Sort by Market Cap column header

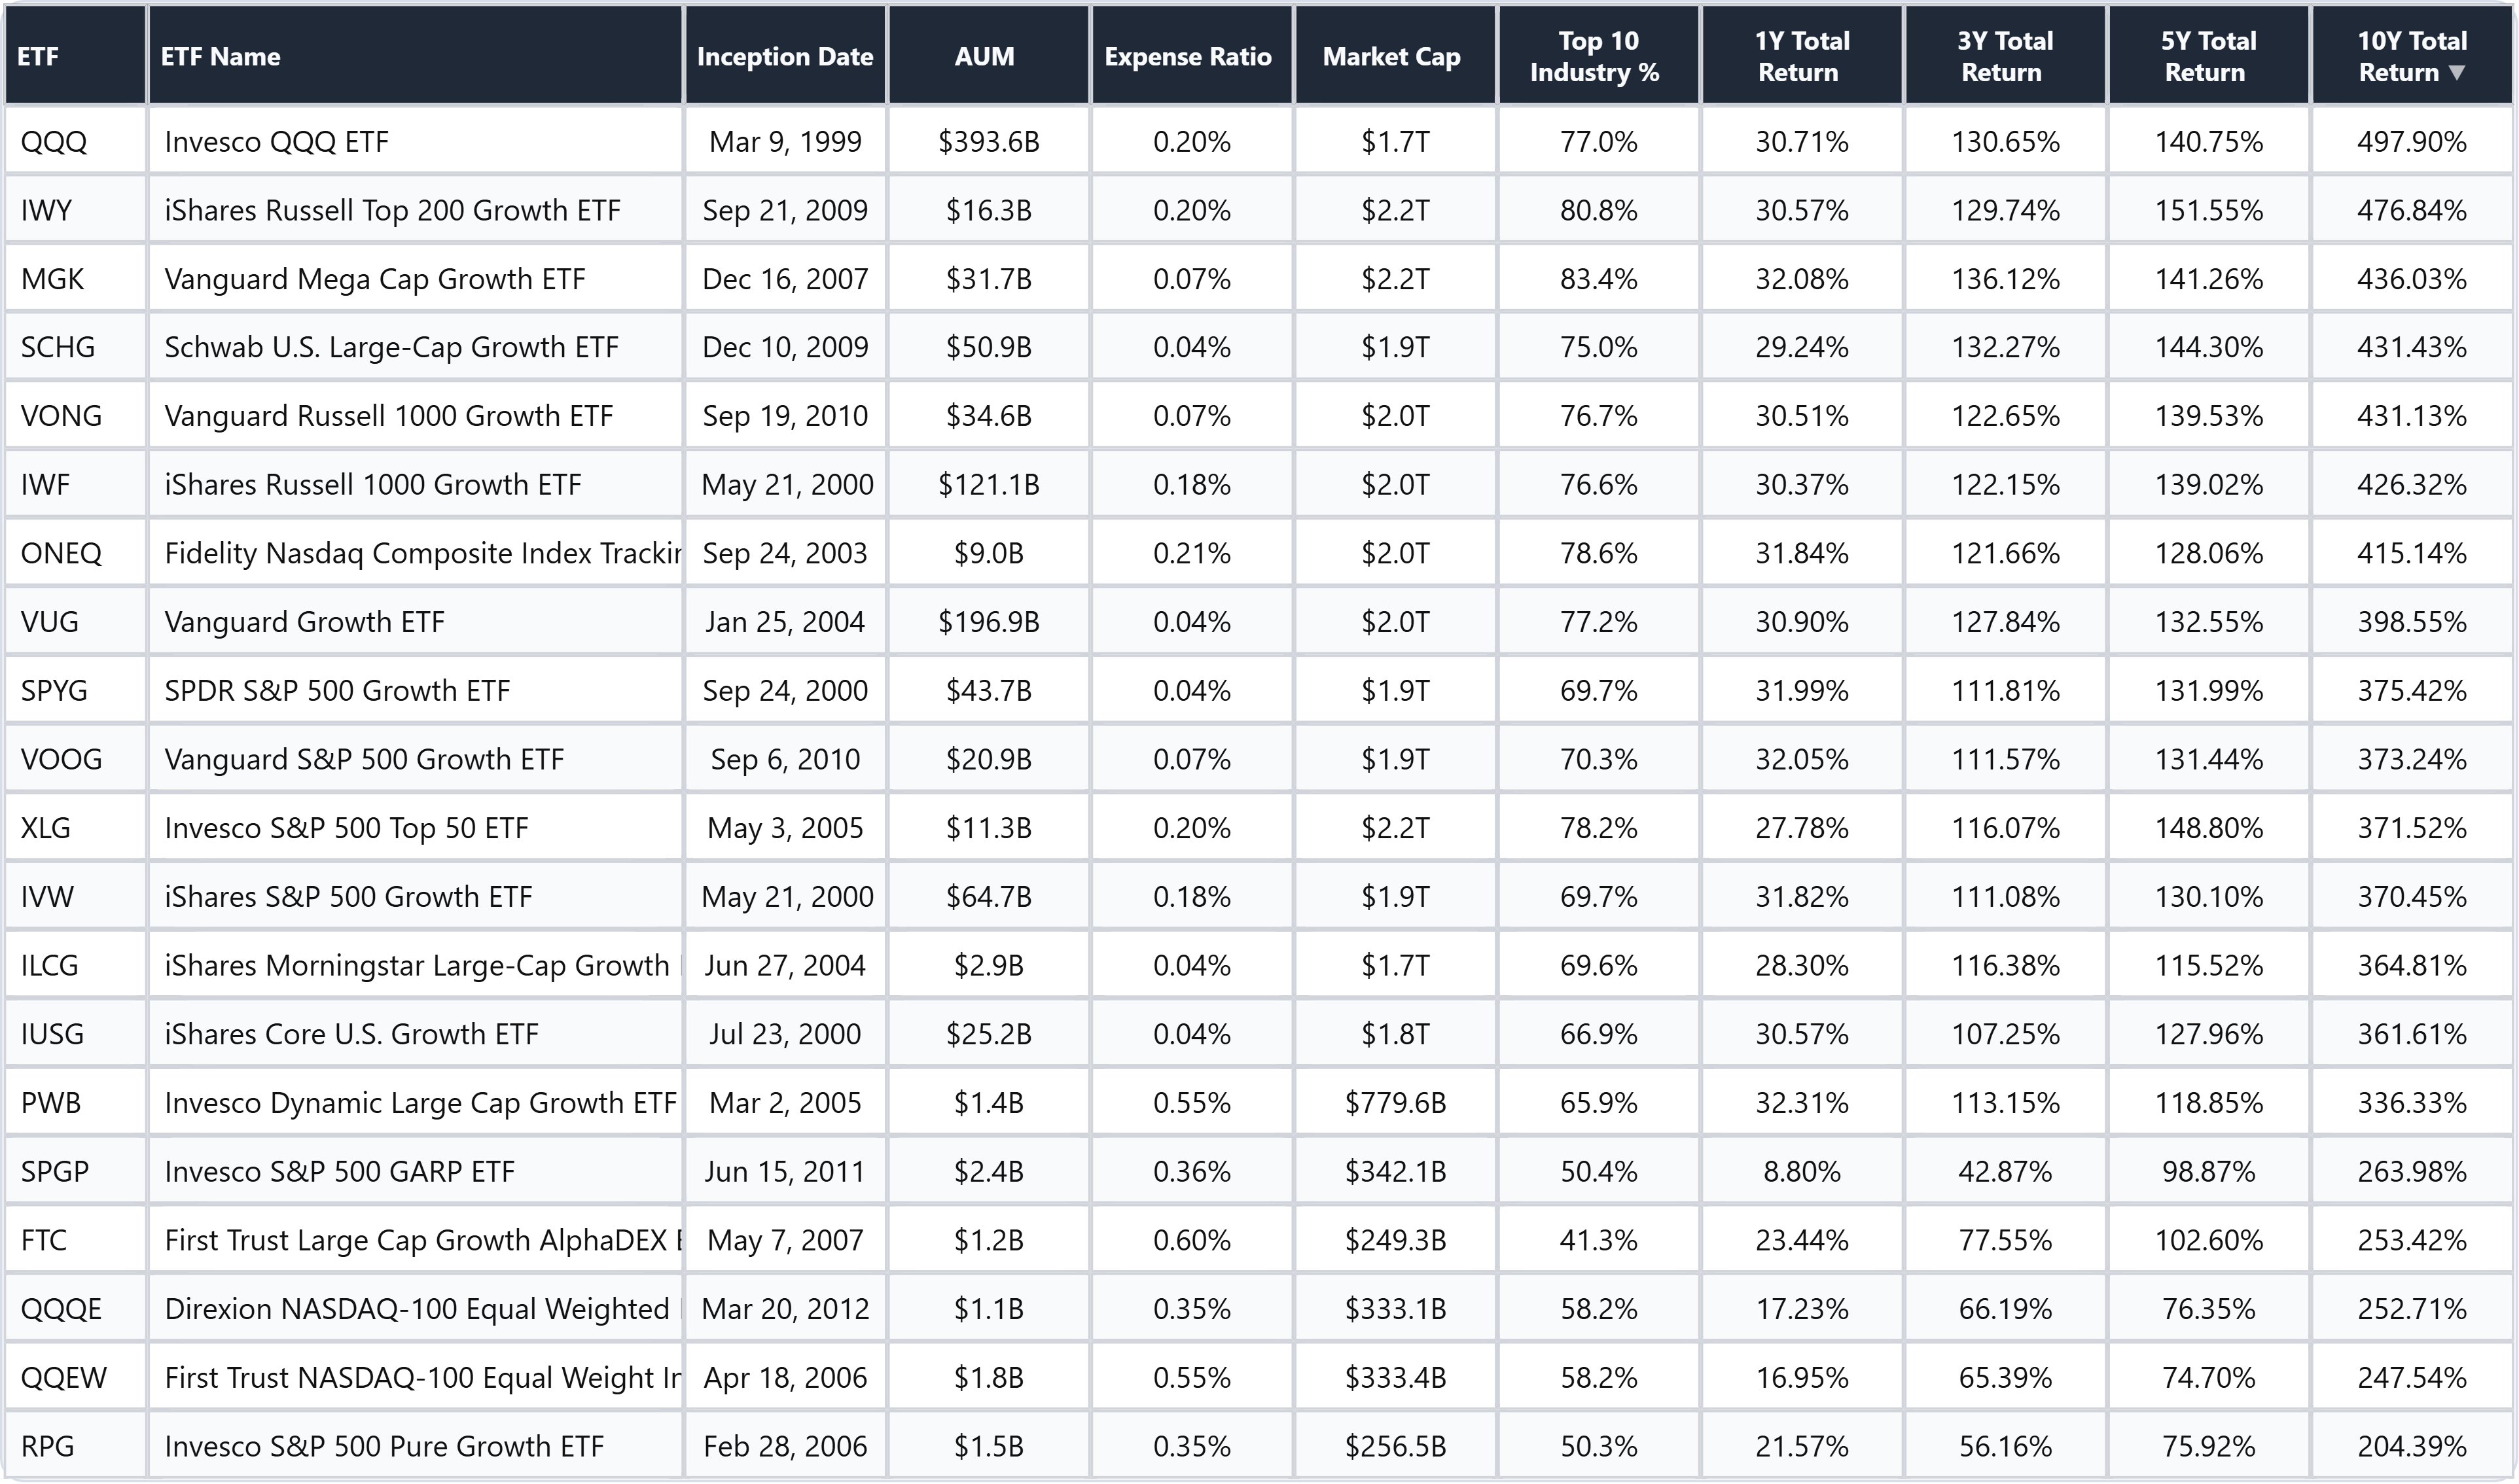[x=1391, y=57]
